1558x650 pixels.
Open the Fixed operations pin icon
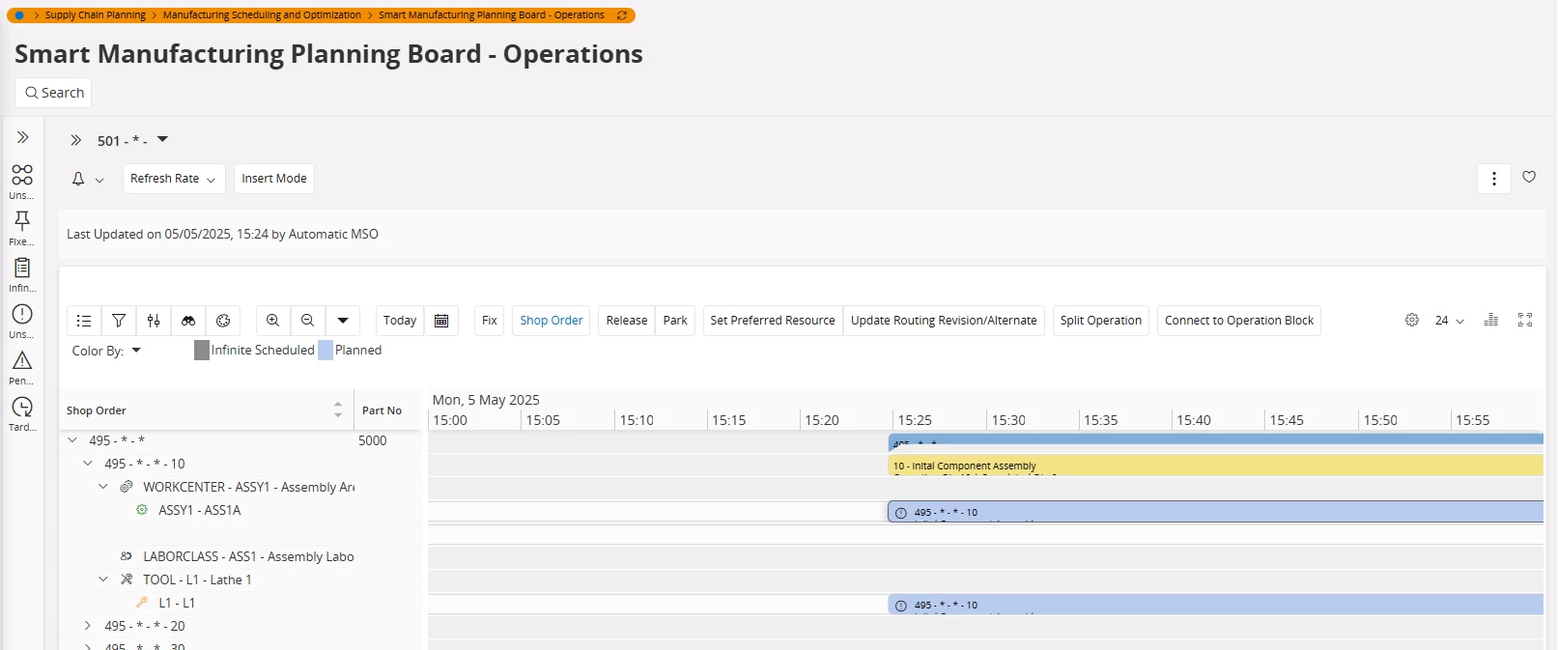(x=22, y=221)
